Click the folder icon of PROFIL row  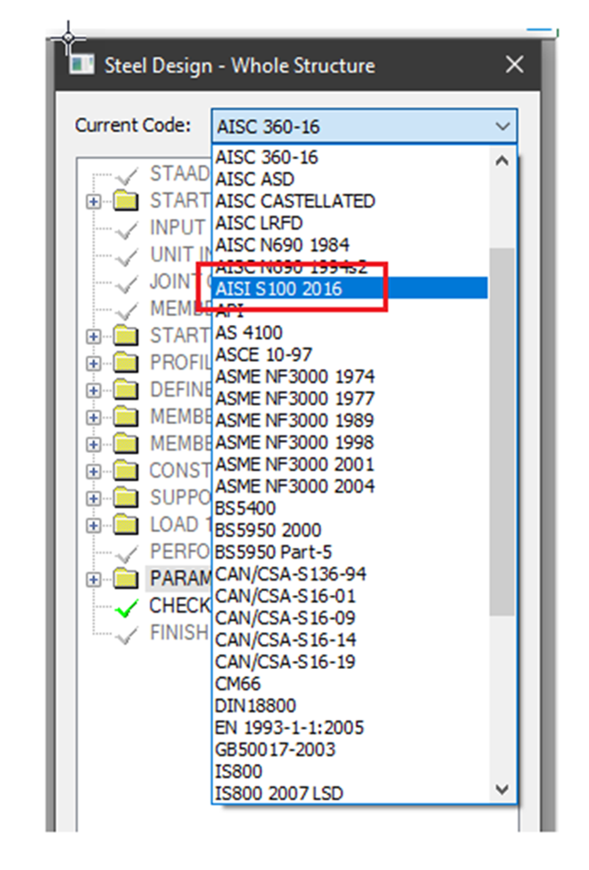pyautogui.click(x=126, y=363)
